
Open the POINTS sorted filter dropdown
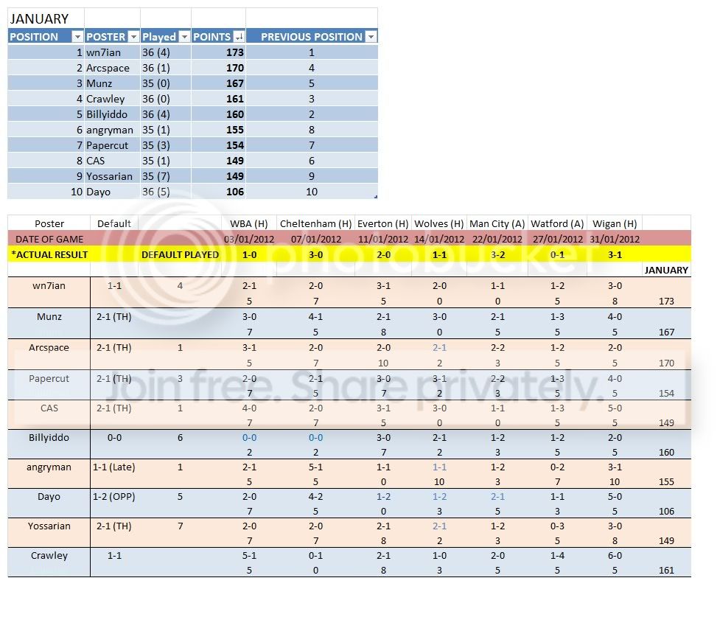click(x=240, y=37)
